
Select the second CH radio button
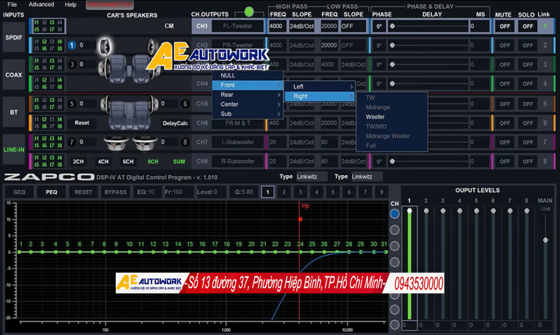394,230
